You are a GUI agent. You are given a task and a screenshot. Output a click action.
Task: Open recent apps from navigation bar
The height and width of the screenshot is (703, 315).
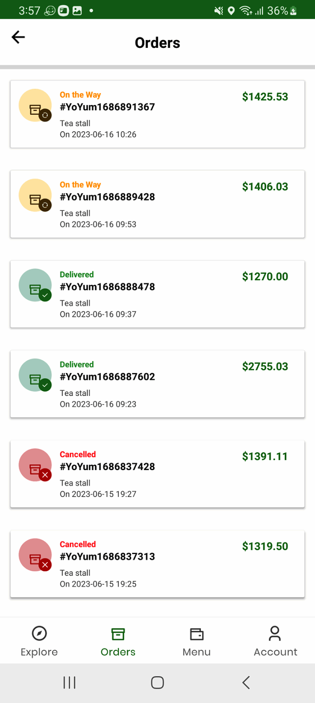coord(69,682)
